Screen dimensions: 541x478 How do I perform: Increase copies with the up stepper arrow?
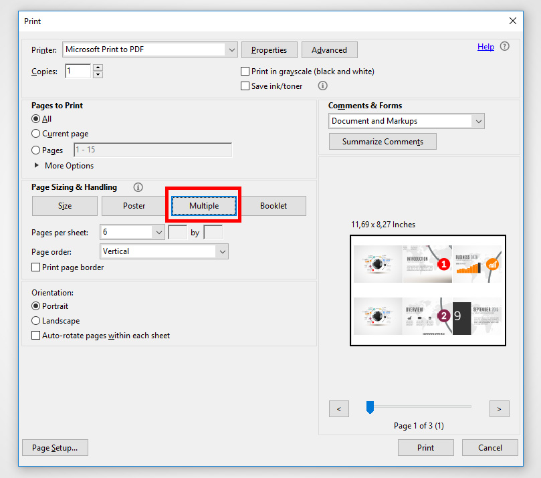pyautogui.click(x=98, y=68)
